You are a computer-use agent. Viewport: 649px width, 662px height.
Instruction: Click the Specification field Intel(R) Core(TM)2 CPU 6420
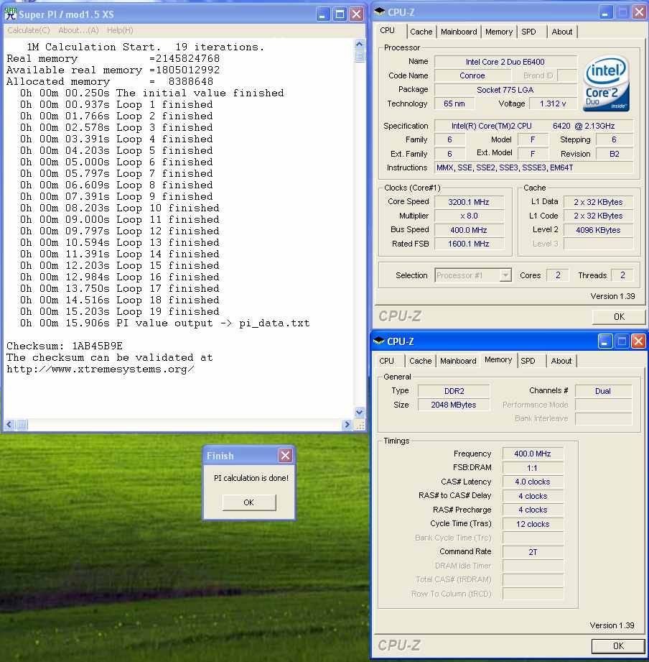coord(534,126)
